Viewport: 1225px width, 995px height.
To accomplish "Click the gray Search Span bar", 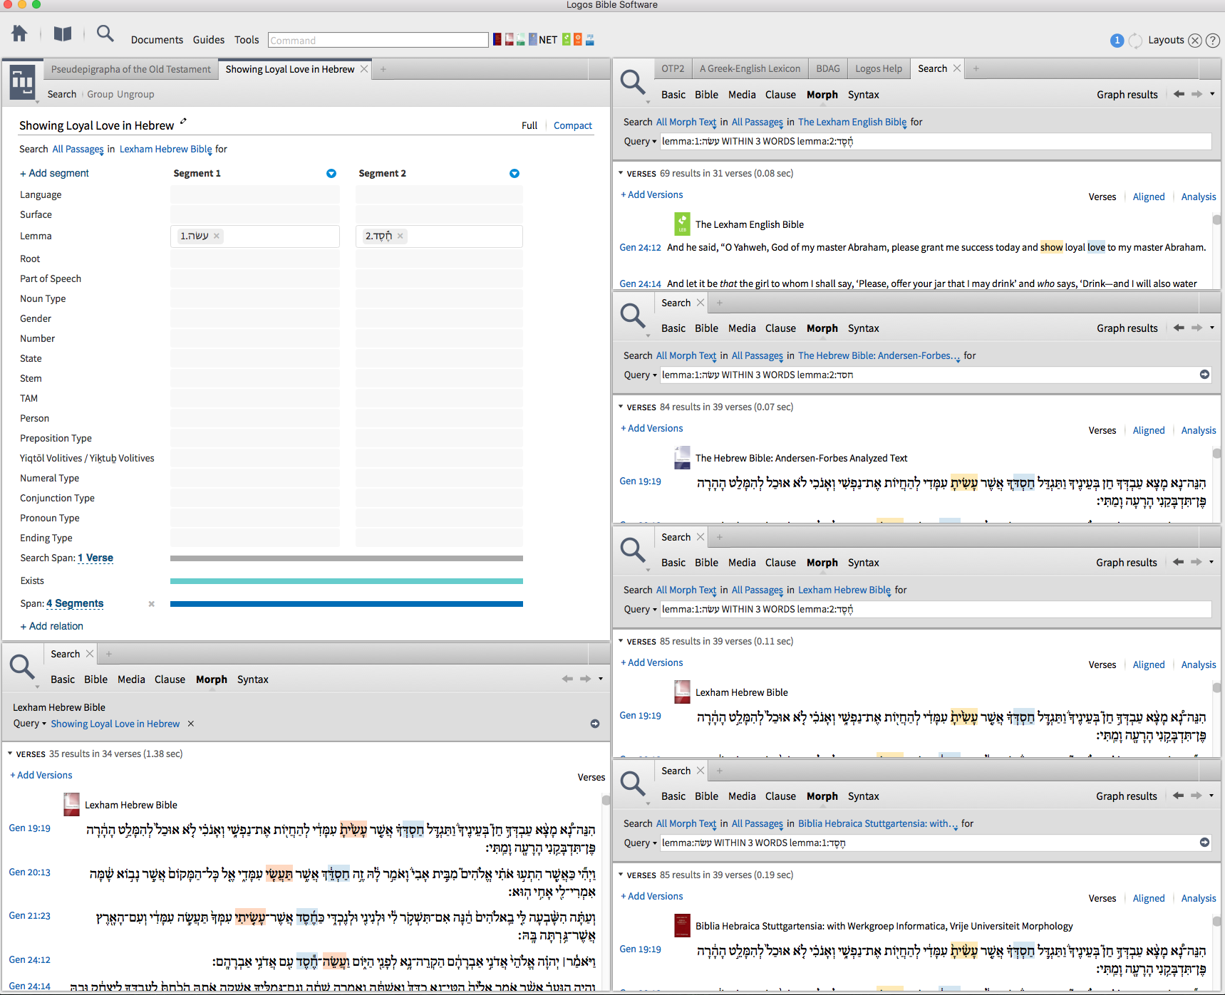I will (x=346, y=558).
